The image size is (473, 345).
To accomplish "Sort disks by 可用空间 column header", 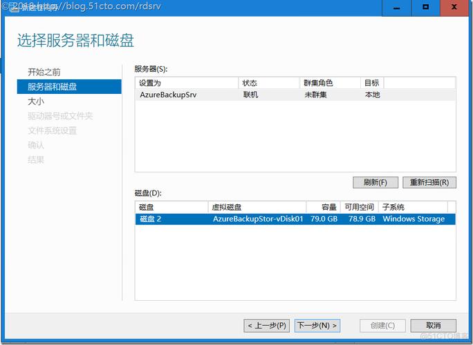I will click(x=360, y=207).
